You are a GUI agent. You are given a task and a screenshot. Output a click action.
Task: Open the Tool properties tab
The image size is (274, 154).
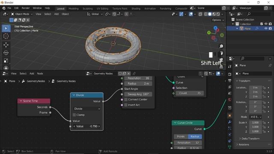[x=229, y=66]
